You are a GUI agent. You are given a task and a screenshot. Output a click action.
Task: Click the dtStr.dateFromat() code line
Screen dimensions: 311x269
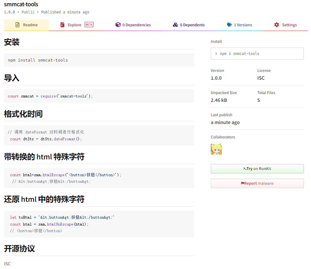click(46, 139)
